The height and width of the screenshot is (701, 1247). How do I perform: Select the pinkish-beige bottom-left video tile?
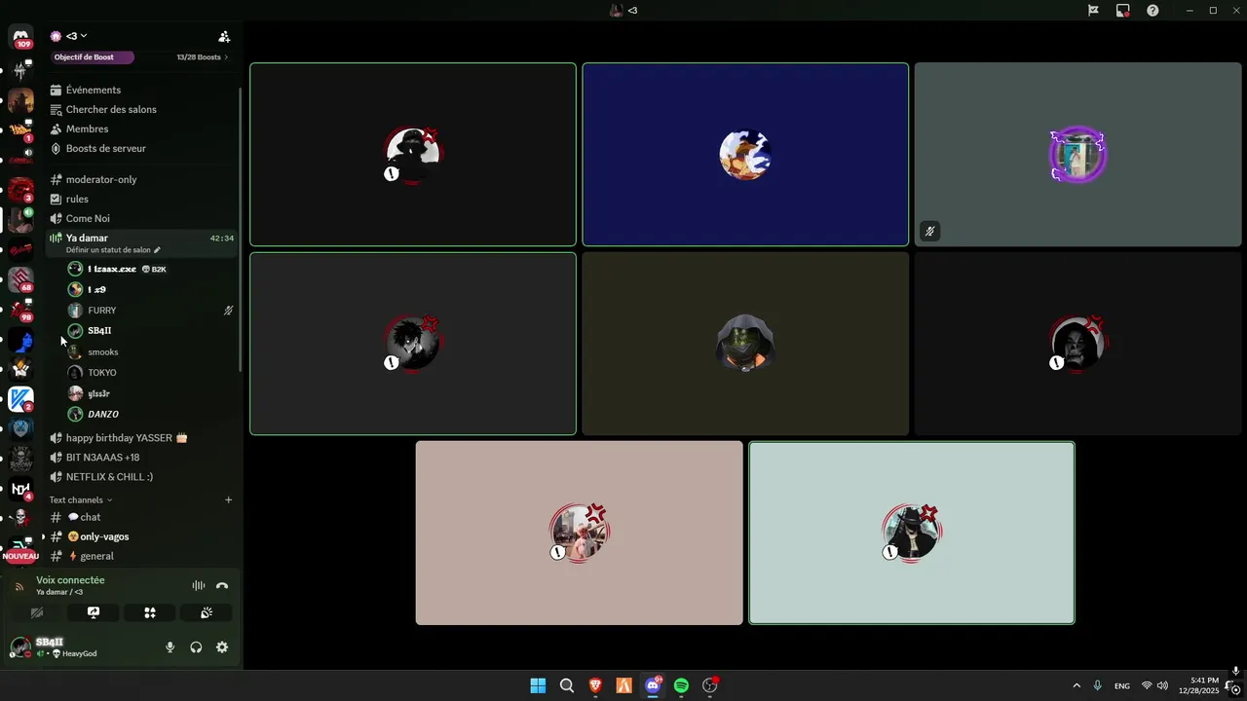(x=579, y=533)
